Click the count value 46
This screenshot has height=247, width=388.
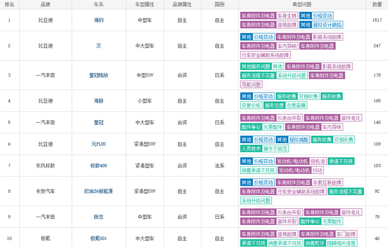(x=377, y=238)
